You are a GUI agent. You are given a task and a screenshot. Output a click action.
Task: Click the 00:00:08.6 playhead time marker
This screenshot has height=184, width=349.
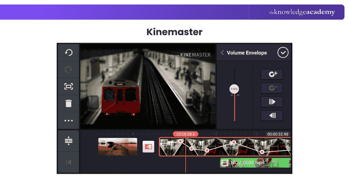pyautogui.click(x=186, y=134)
